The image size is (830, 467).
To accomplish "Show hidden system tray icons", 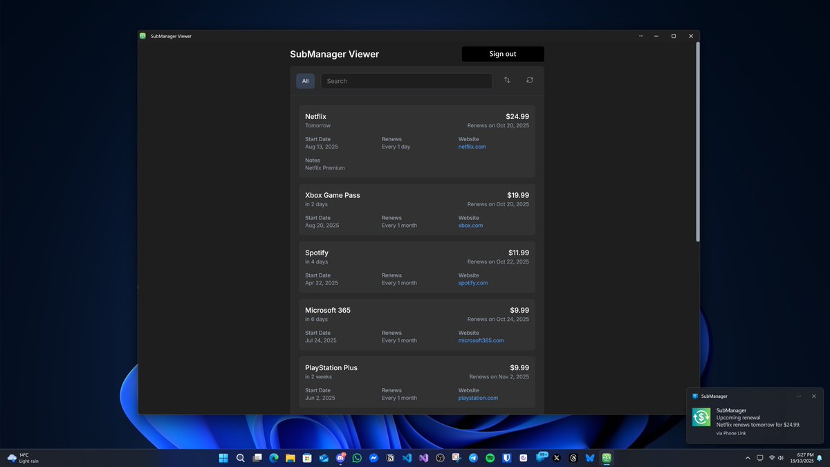I will tap(748, 458).
